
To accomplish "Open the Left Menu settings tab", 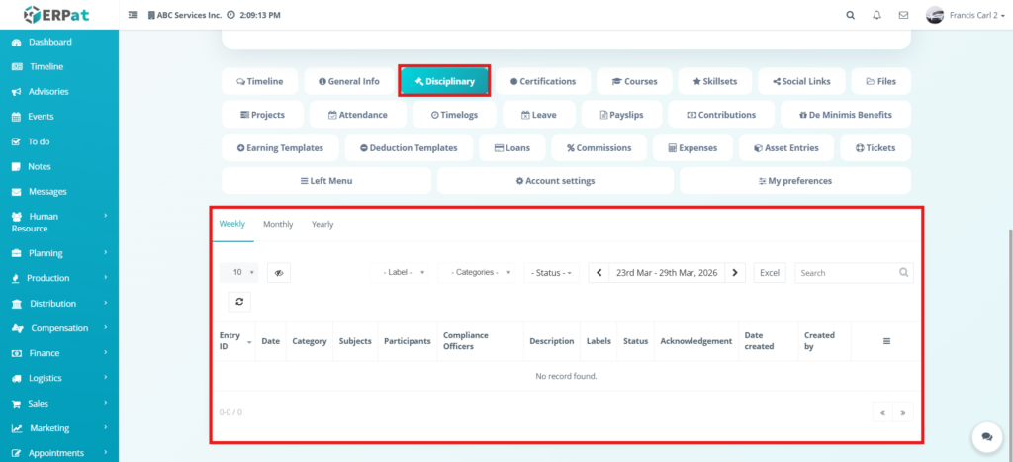I will [326, 181].
